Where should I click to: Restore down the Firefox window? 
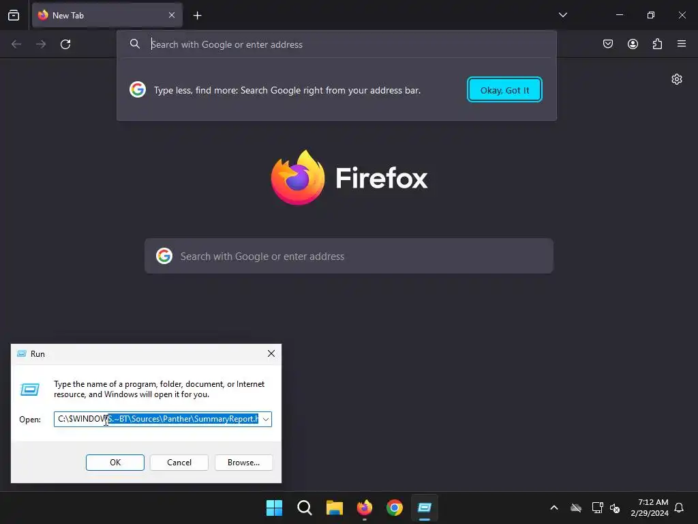tap(650, 15)
